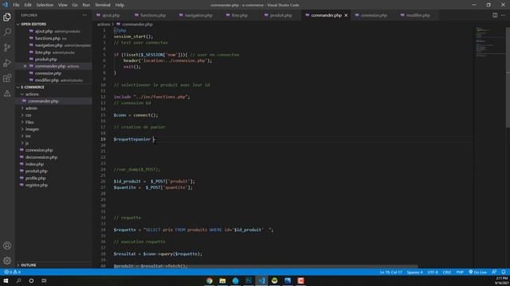Screen dimensions: 510x286
Task: Click the warning triangle icon in the activity bar
Action: pyautogui.click(x=7, y=94)
